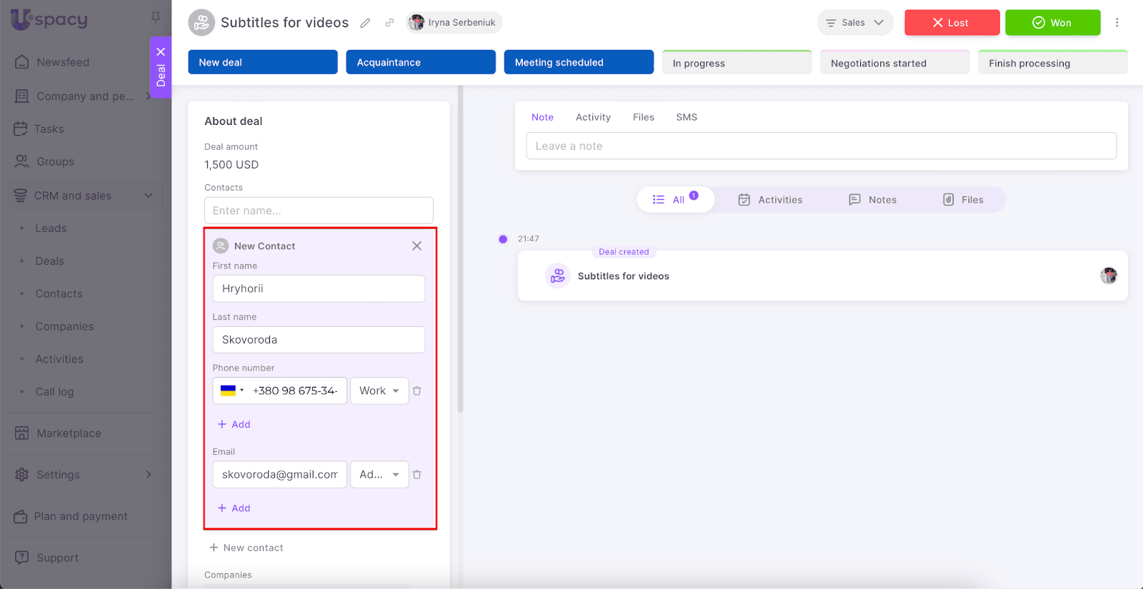Open the three-dot more options menu

tap(1117, 23)
